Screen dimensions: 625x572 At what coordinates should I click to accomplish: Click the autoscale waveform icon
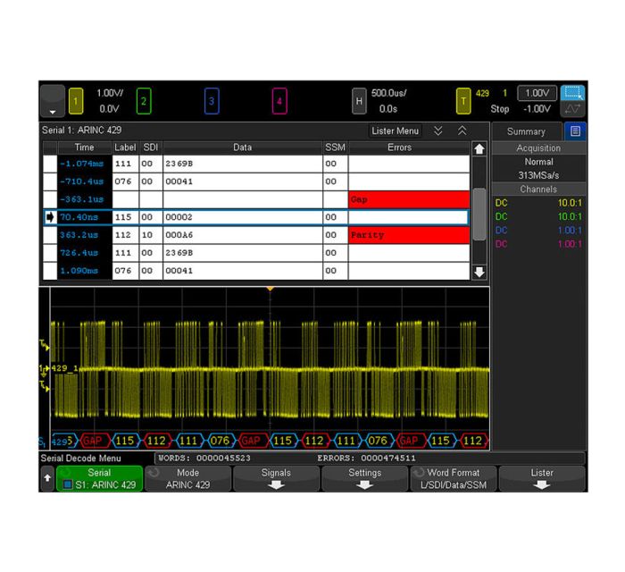pyautogui.click(x=573, y=109)
